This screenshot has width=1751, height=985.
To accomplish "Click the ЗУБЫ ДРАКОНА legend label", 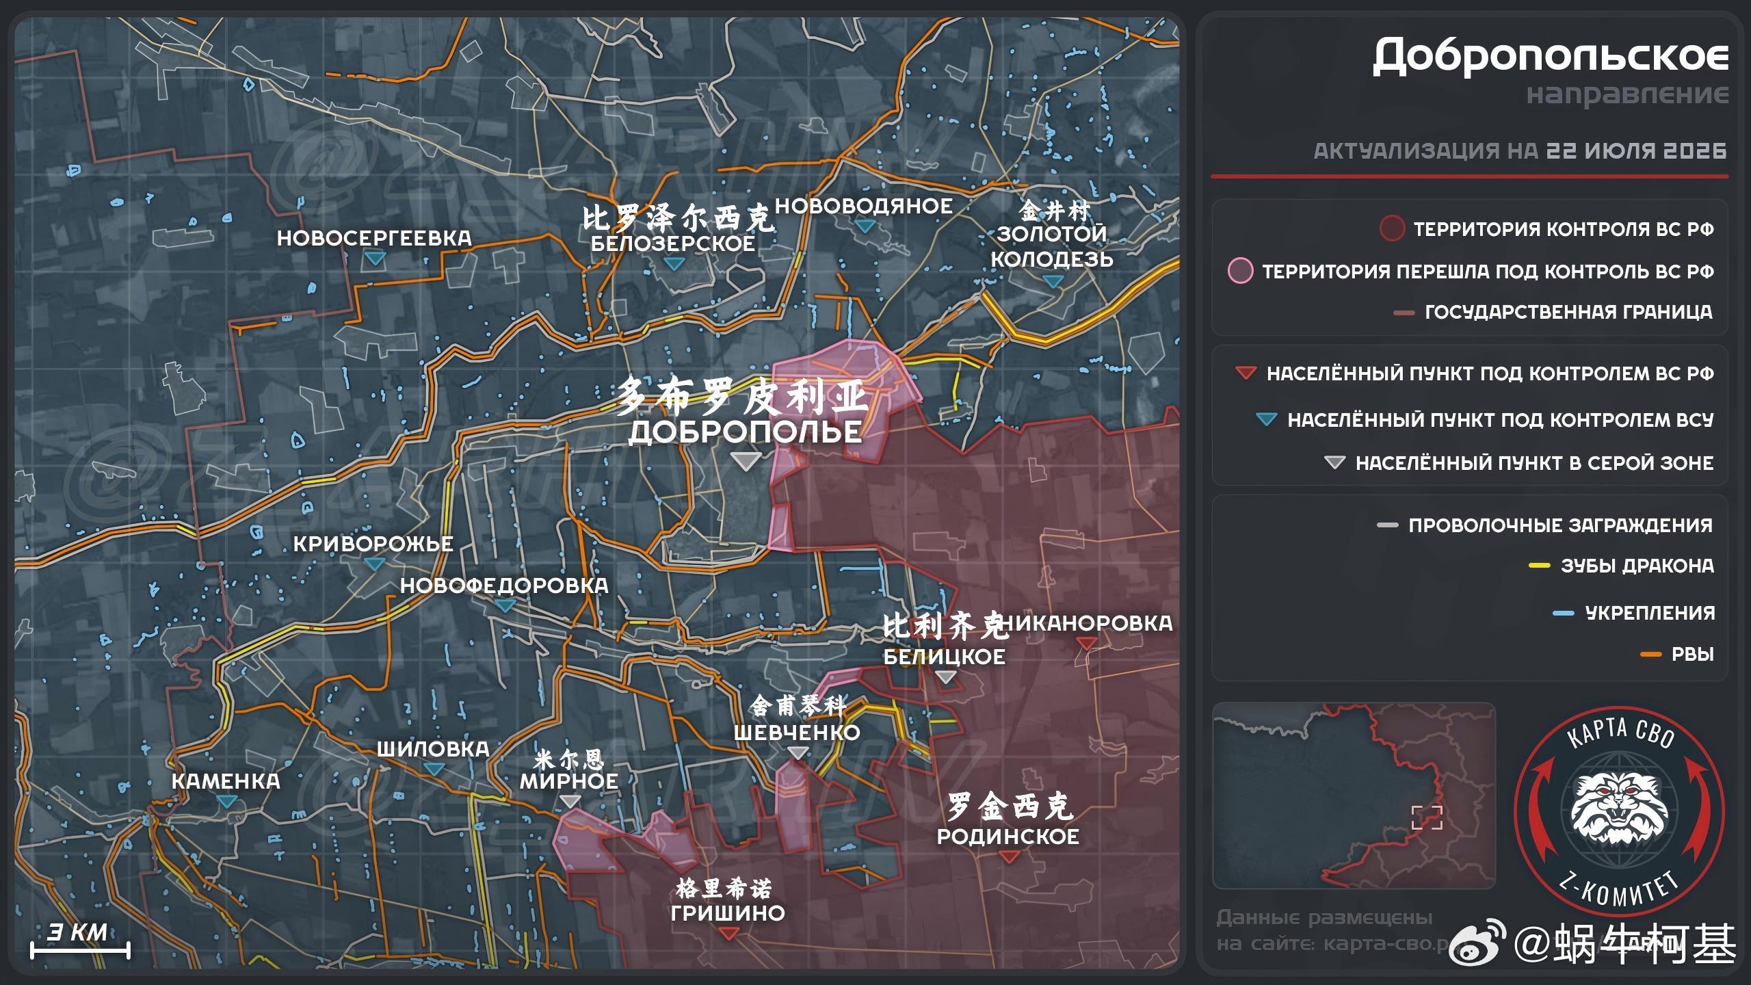I will [x=1637, y=566].
